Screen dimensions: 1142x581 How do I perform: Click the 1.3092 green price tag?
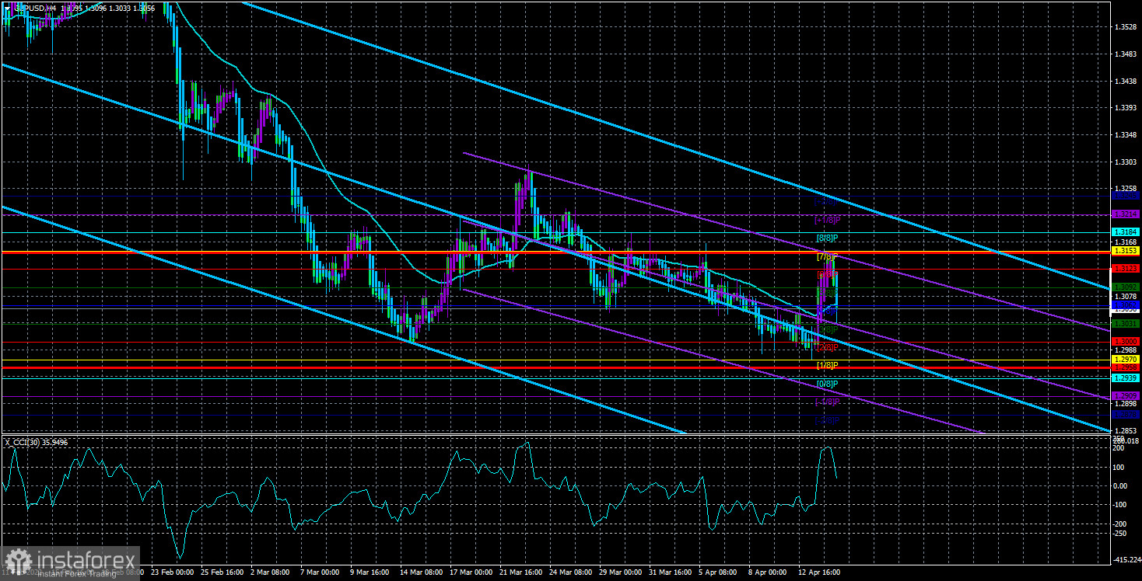[x=1126, y=287]
